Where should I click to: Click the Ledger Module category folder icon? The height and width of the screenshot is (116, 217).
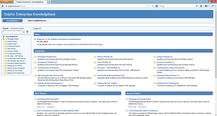155,57
